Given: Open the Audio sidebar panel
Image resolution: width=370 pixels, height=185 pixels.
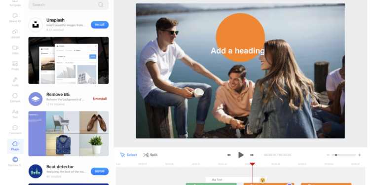Looking at the screenshot, I should (15, 82).
